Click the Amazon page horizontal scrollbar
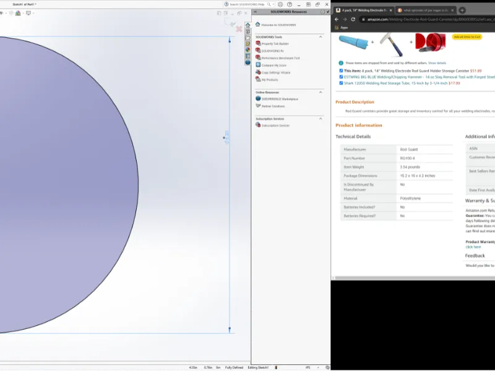Screen dimensions: 495x371 pyautogui.click(x=415, y=278)
